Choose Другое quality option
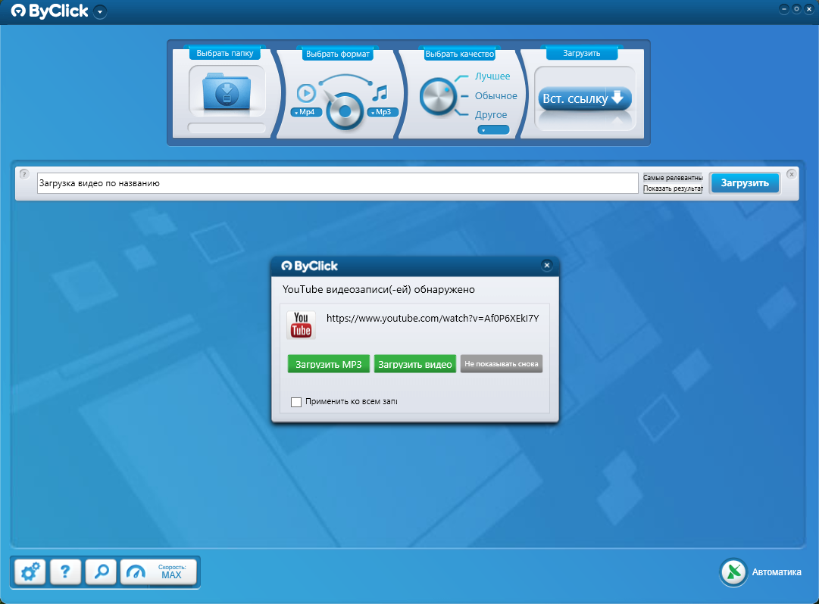The width and height of the screenshot is (819, 604). pyautogui.click(x=490, y=115)
